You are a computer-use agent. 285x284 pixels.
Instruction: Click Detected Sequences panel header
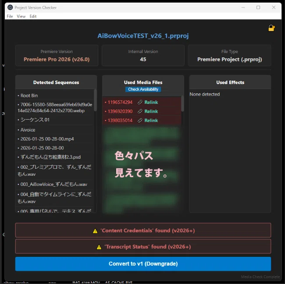pyautogui.click(x=56, y=82)
